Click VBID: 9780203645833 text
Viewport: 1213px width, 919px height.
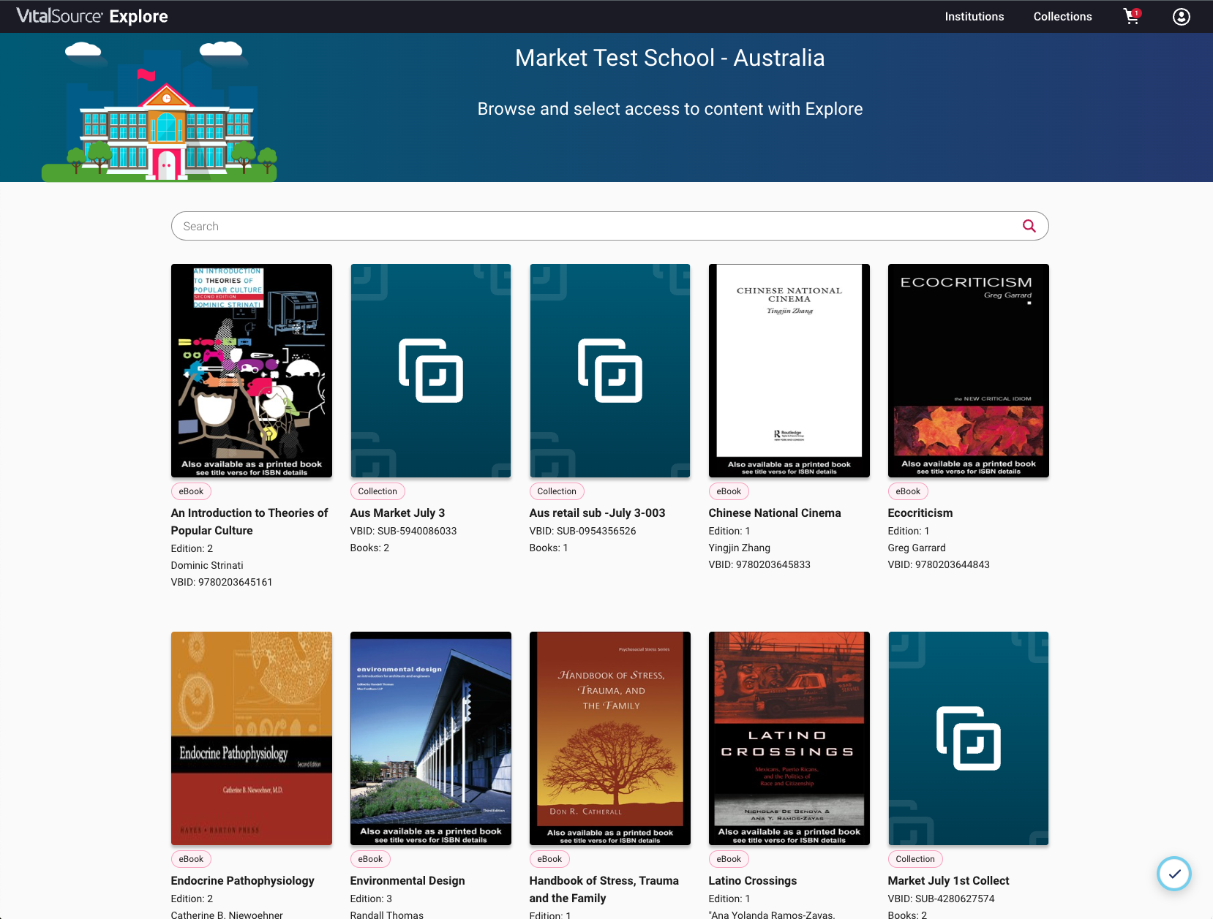click(759, 564)
